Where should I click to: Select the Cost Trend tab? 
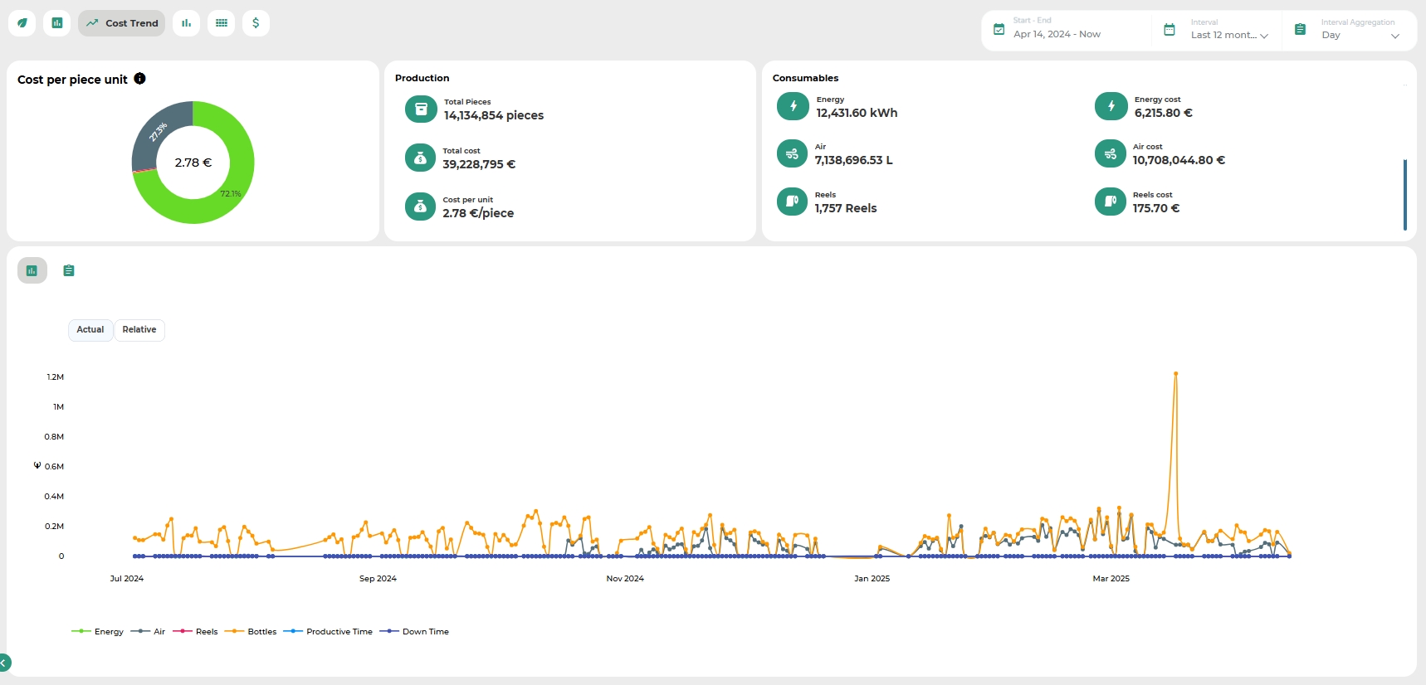click(x=122, y=23)
